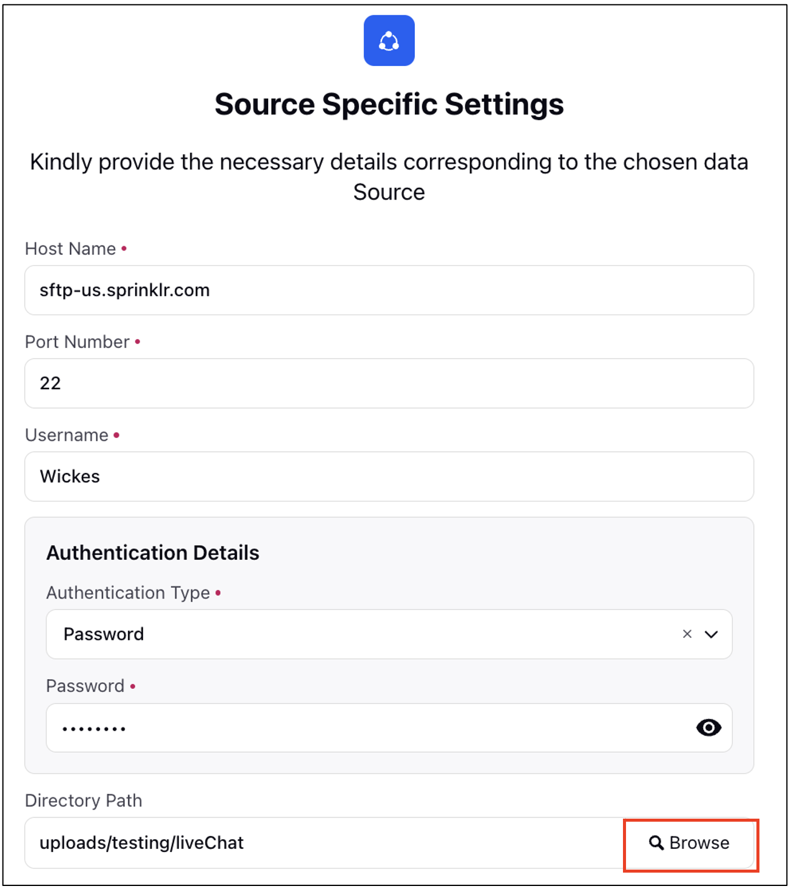This screenshot has width=791, height=889.
Task: Click the Source Specific Settings heading
Action: click(389, 104)
